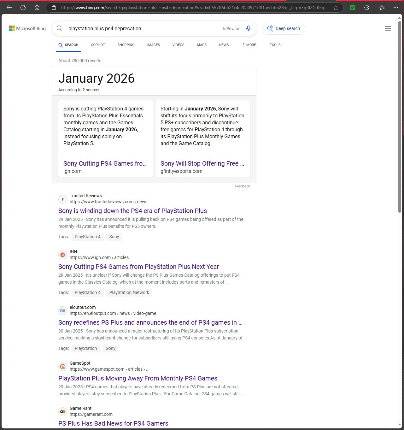Click the Sony tag under Trusted Reviews result
Screen dimensions: 404x430
[114, 237]
